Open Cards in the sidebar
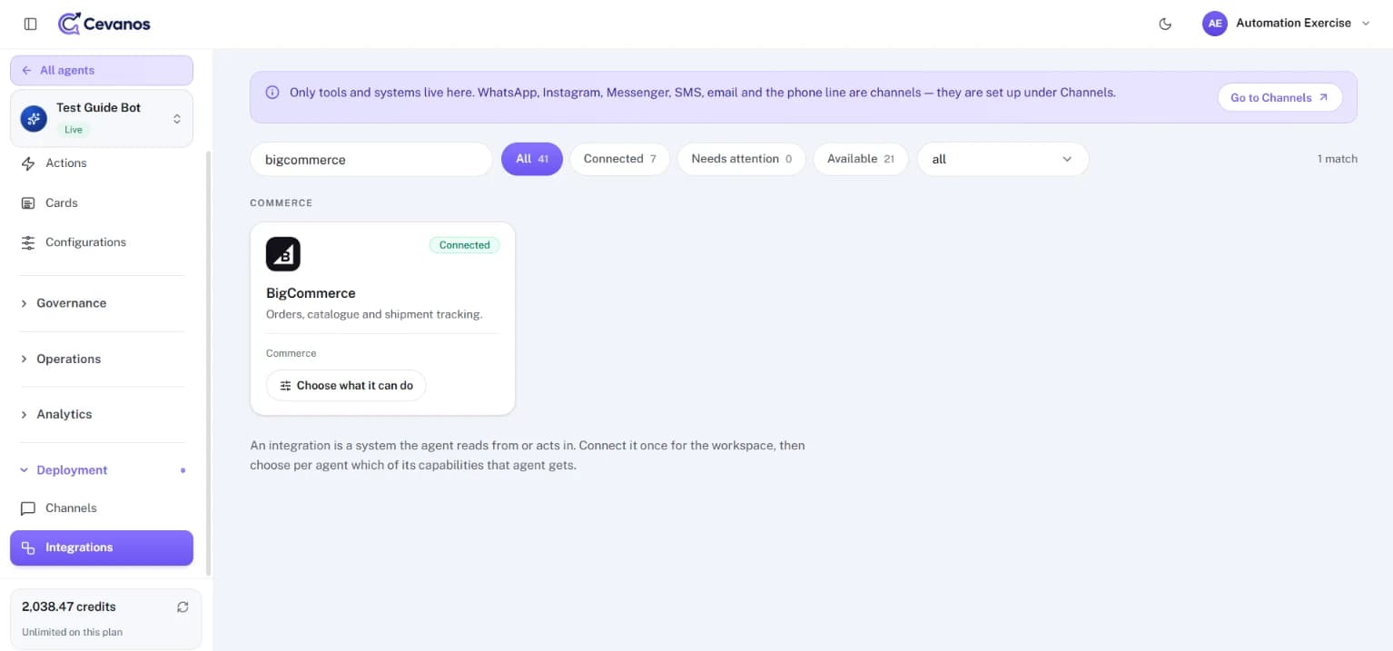 (102, 202)
